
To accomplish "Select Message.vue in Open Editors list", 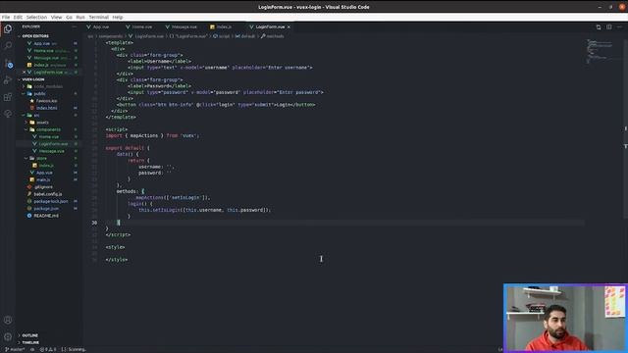I will click(46, 58).
